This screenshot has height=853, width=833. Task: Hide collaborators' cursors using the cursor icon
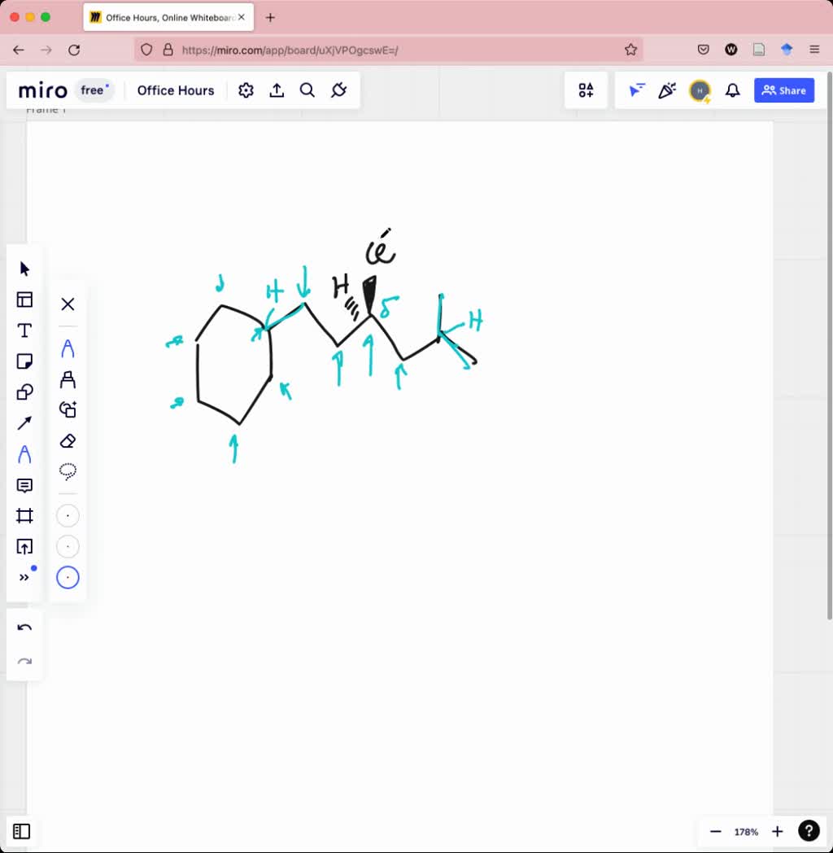tap(636, 90)
